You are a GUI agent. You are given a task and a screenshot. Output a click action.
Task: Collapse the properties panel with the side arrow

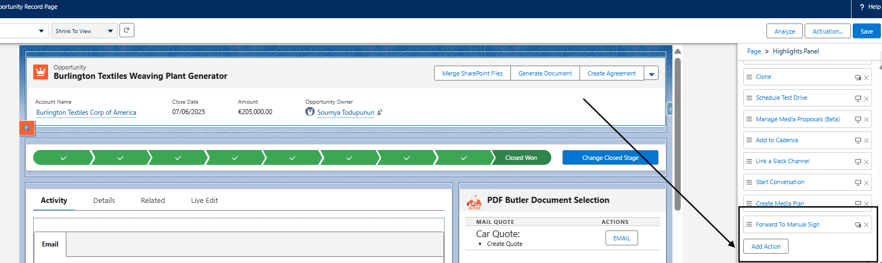point(670,109)
